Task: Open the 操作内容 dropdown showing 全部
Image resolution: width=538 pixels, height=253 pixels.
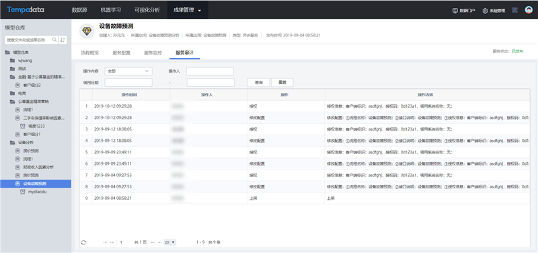Action: [x=128, y=71]
